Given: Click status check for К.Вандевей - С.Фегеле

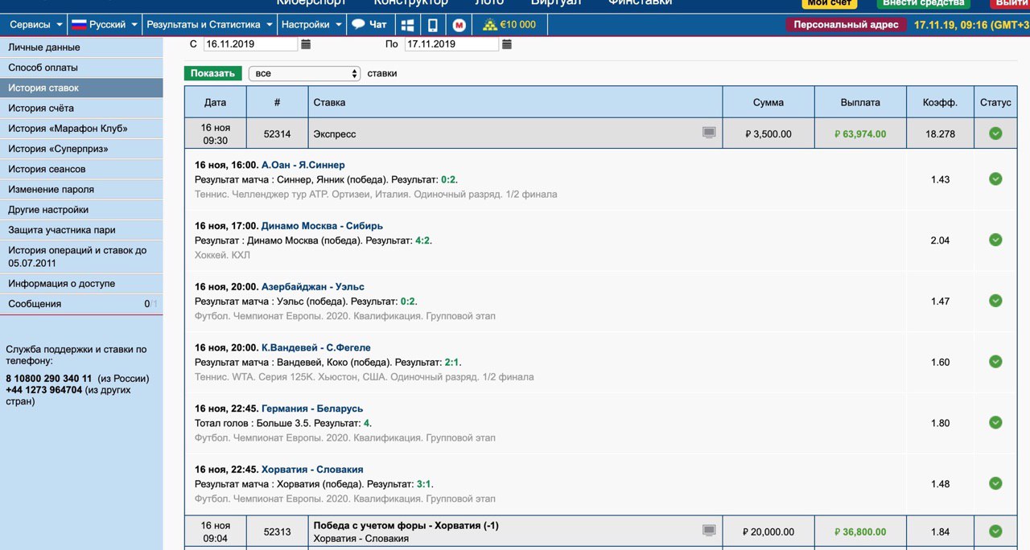Looking at the screenshot, I should pos(995,361).
